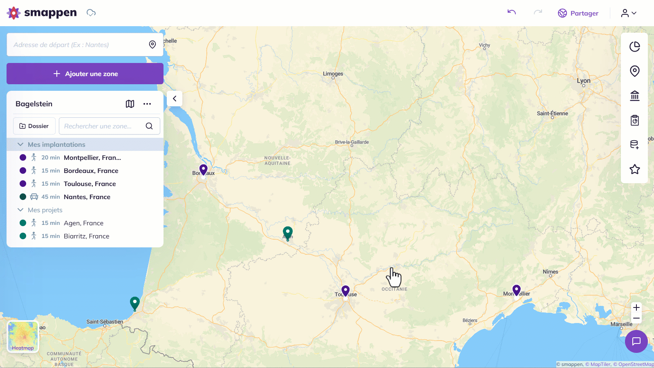The image size is (654, 368).
Task: Click the location pin tool in right toolbar
Action: (634, 71)
